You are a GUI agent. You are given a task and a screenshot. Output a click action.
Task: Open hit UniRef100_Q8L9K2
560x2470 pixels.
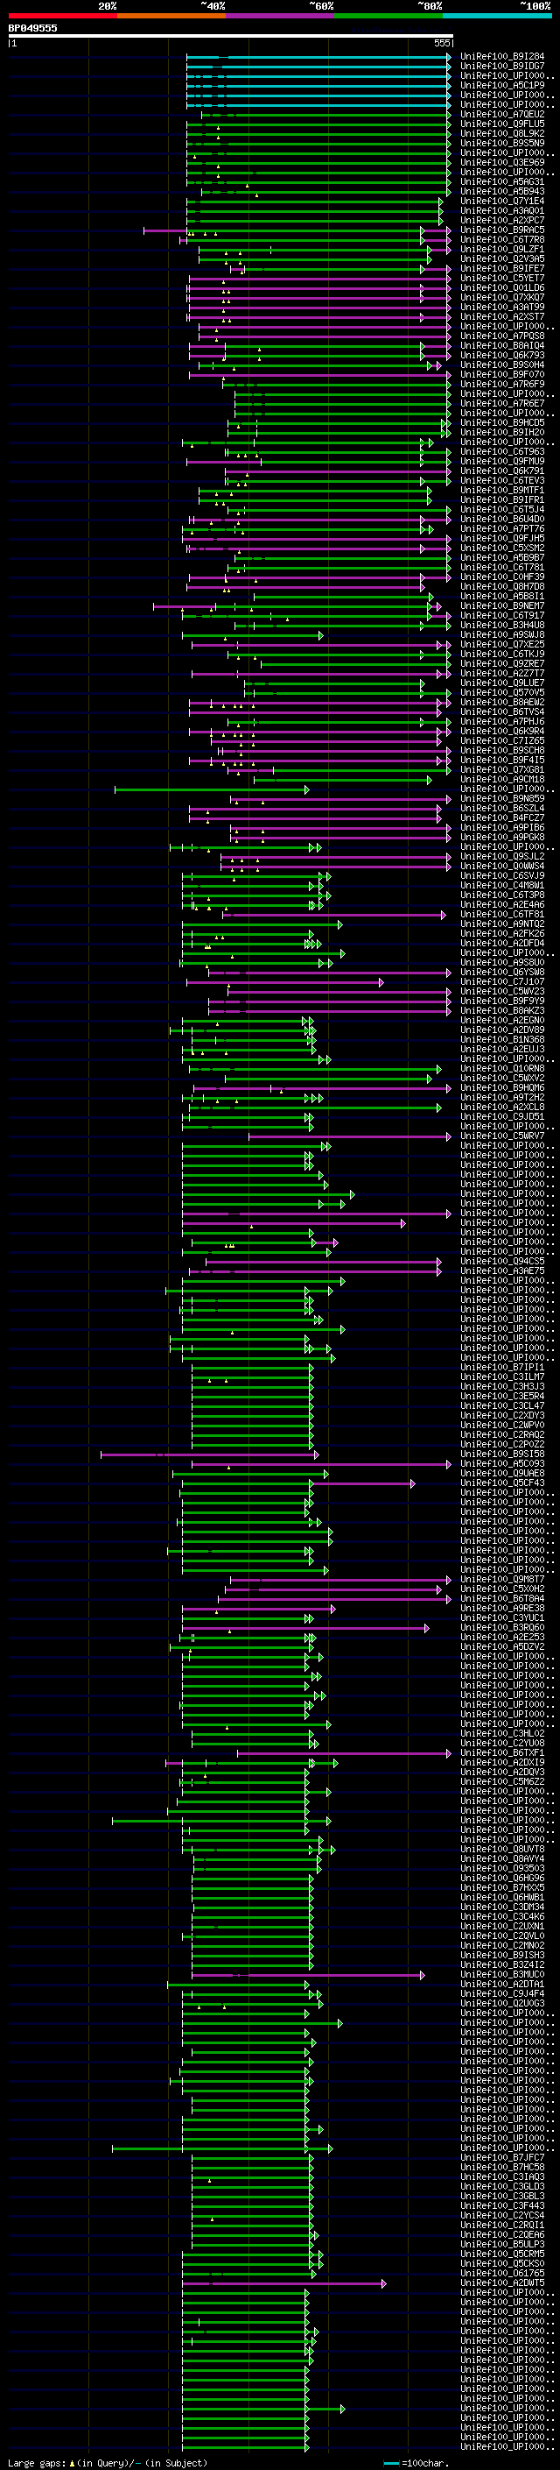coord(501,133)
